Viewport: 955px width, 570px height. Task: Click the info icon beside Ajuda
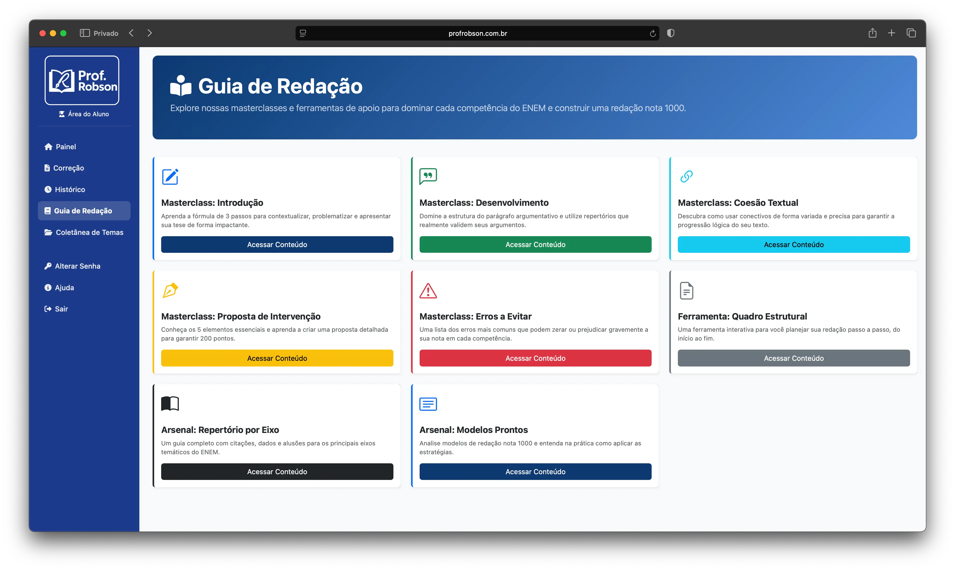48,288
